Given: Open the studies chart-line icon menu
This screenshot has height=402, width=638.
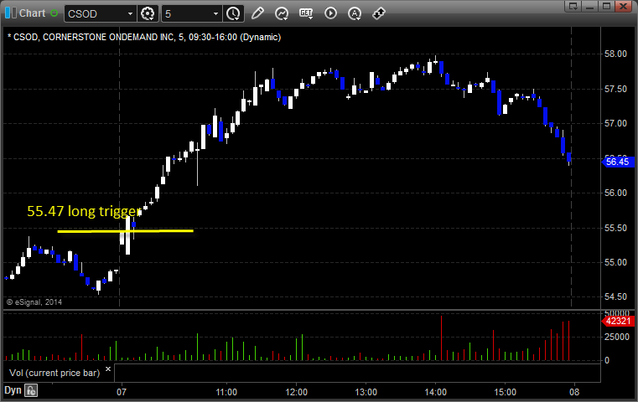Looking at the screenshot, I should tap(282, 13).
